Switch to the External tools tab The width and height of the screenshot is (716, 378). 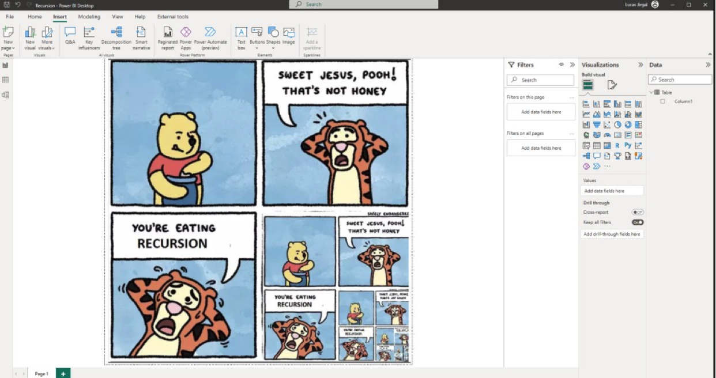tap(172, 17)
